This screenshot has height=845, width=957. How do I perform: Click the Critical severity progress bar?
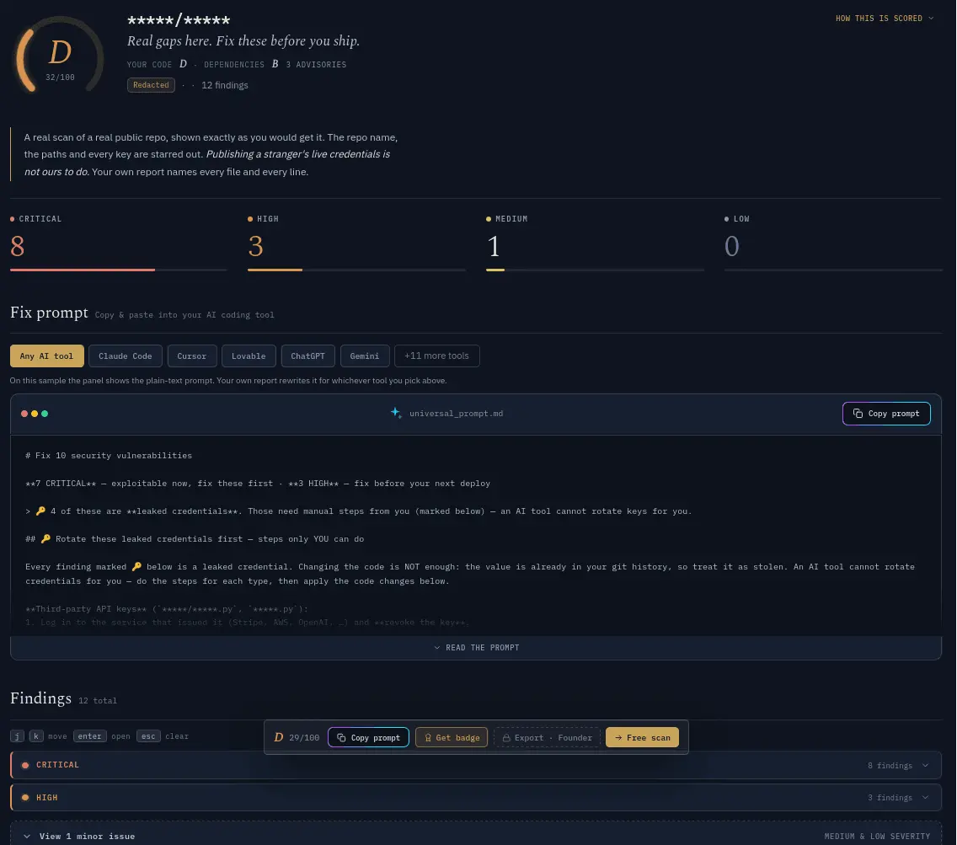119,270
